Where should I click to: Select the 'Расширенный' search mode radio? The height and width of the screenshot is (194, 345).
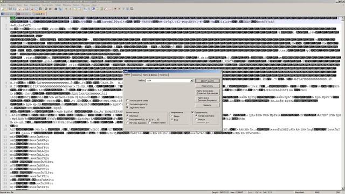tap(128, 119)
